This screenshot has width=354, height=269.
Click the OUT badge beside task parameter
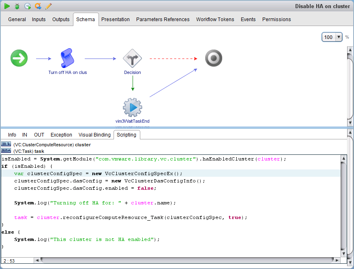pos(6,151)
